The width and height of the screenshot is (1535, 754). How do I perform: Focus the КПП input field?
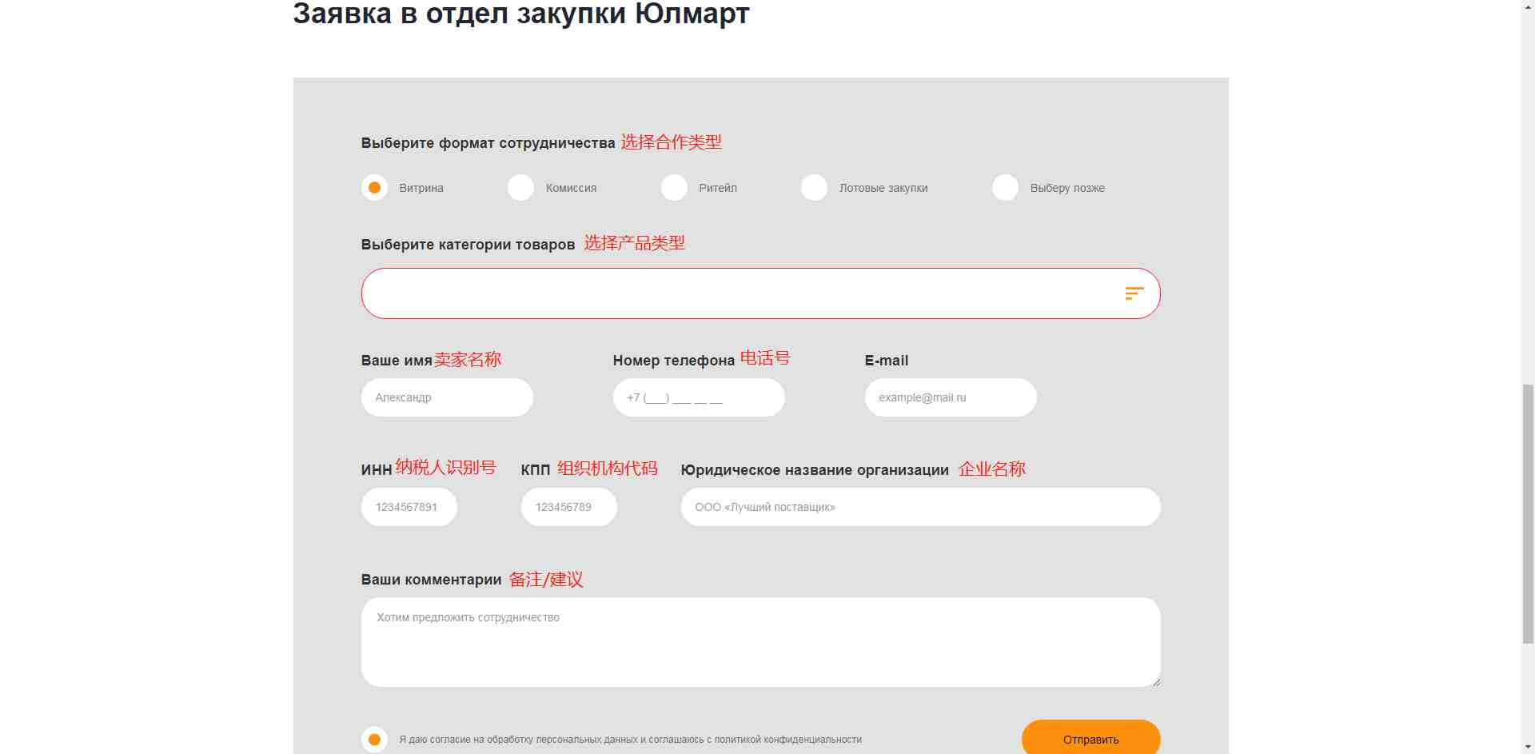(569, 507)
